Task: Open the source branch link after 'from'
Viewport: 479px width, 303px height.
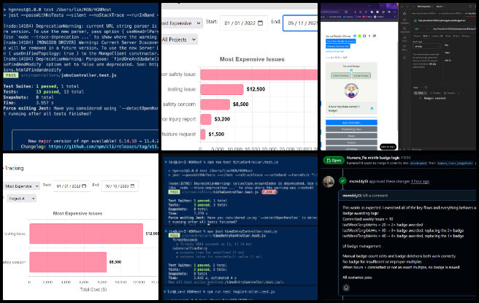Action: click(455, 164)
